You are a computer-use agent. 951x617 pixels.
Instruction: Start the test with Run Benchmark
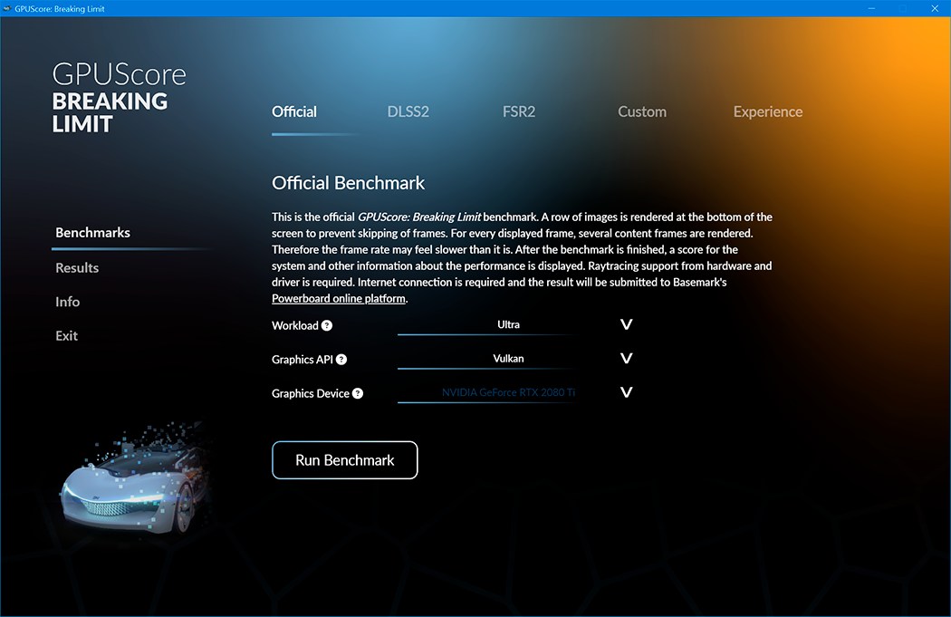coord(344,460)
